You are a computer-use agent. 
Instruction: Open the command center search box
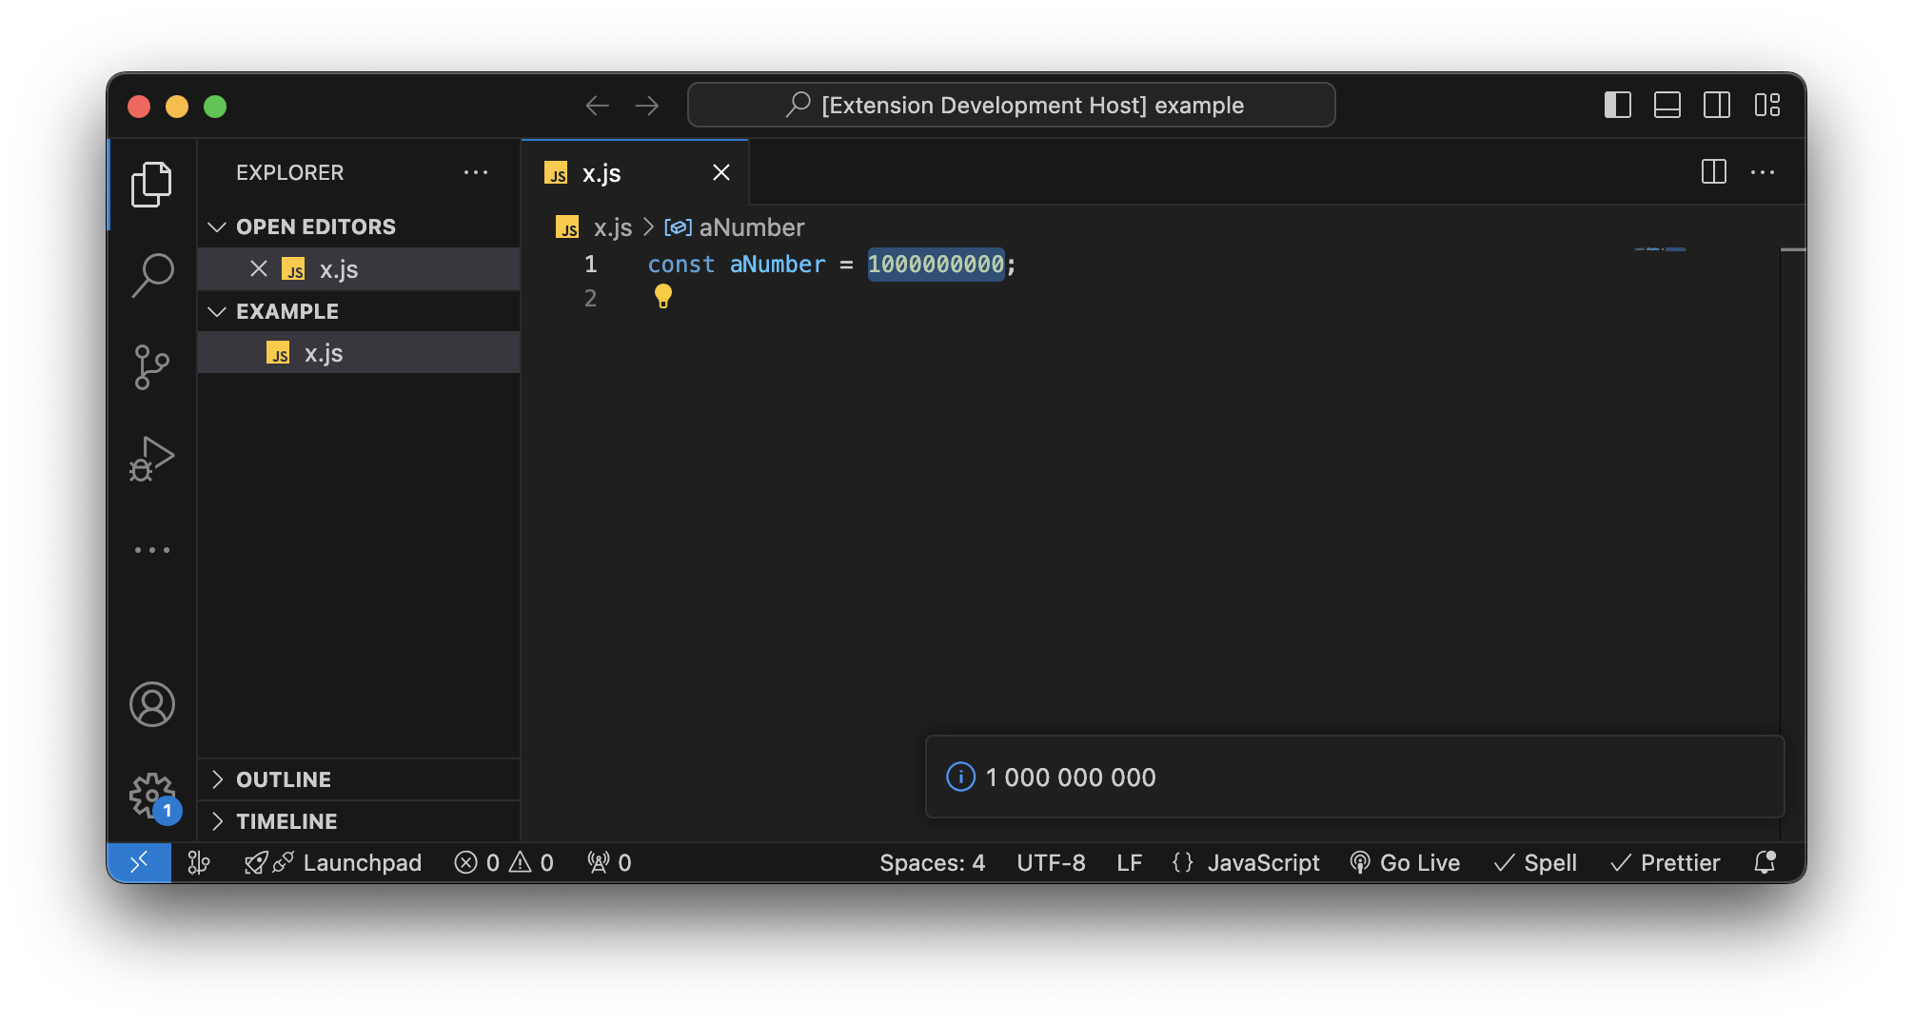(x=1011, y=105)
